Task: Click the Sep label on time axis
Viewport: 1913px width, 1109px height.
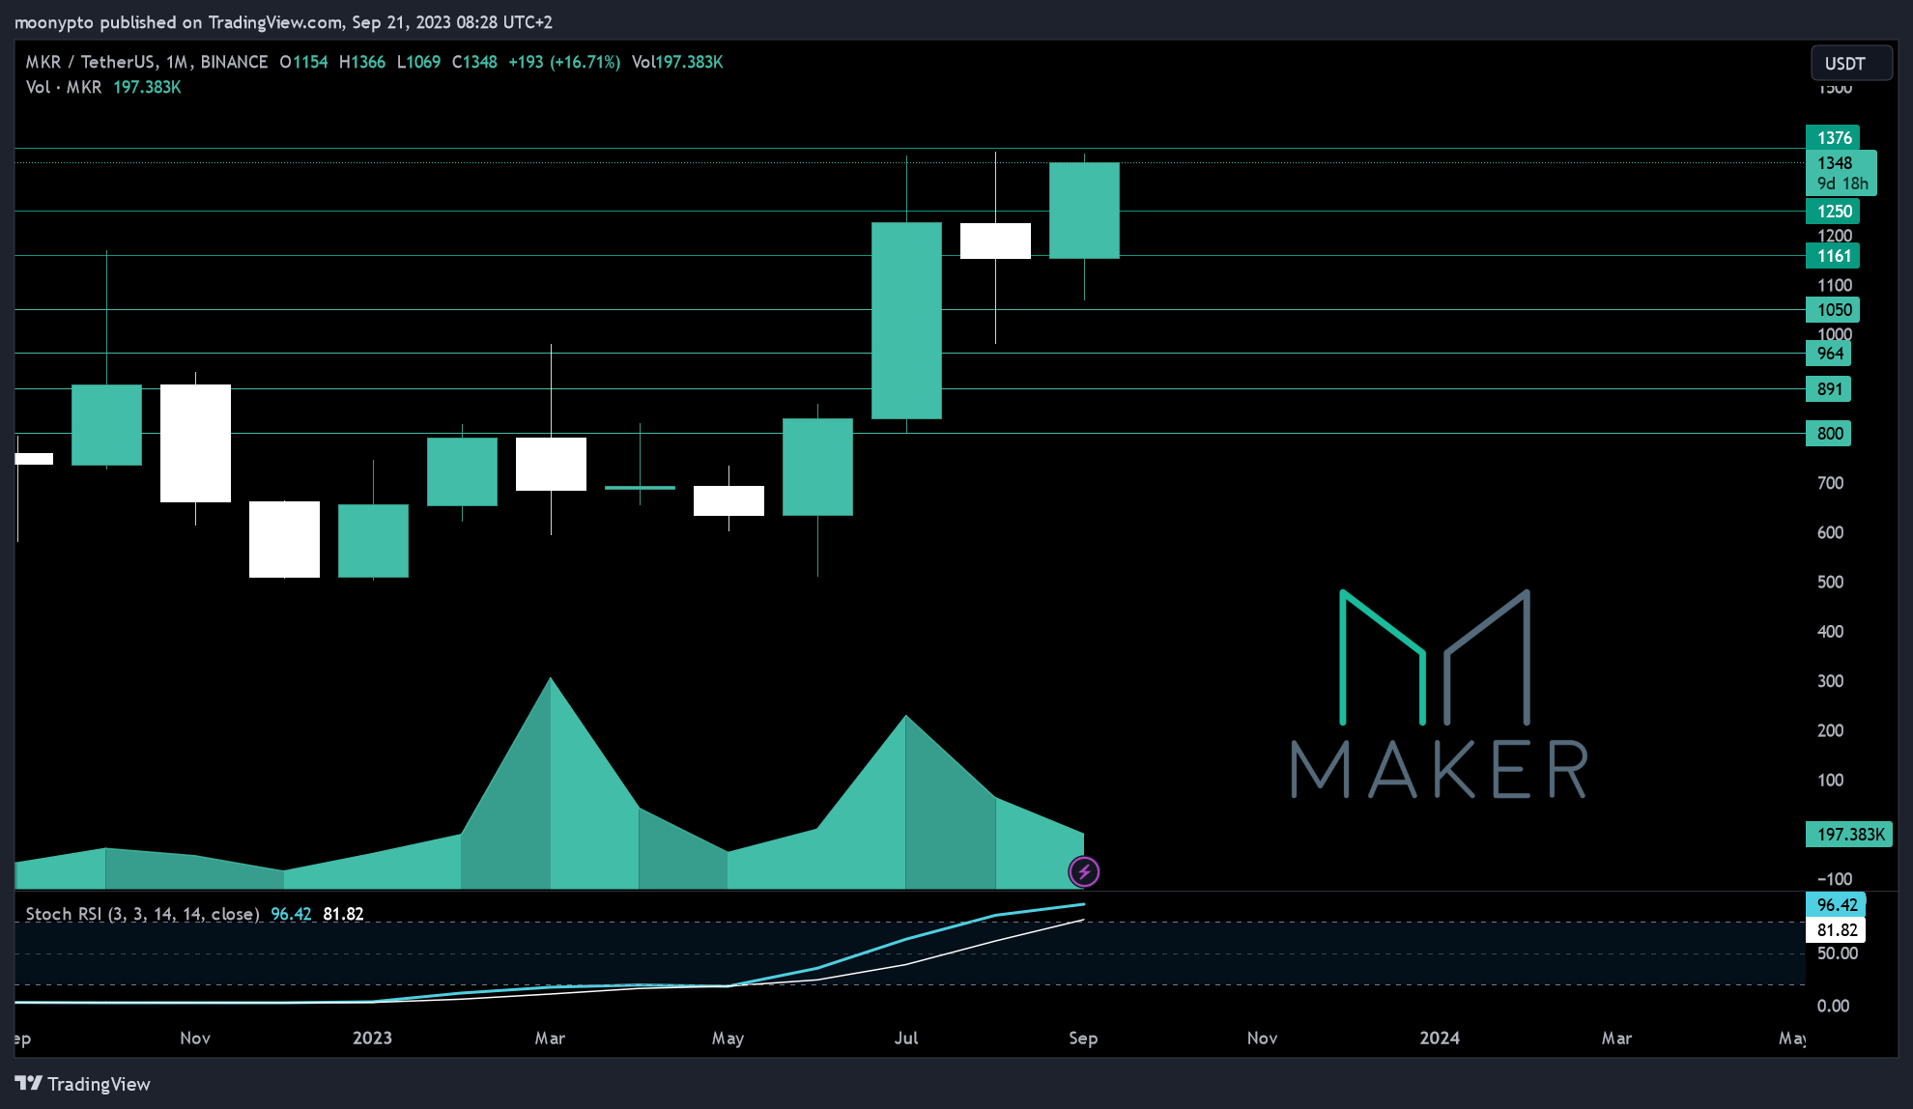Action: (x=1083, y=1038)
